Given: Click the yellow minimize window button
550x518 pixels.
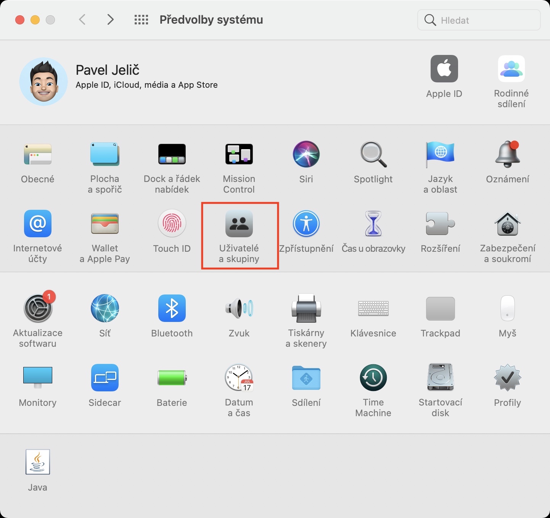Looking at the screenshot, I should 35,20.
